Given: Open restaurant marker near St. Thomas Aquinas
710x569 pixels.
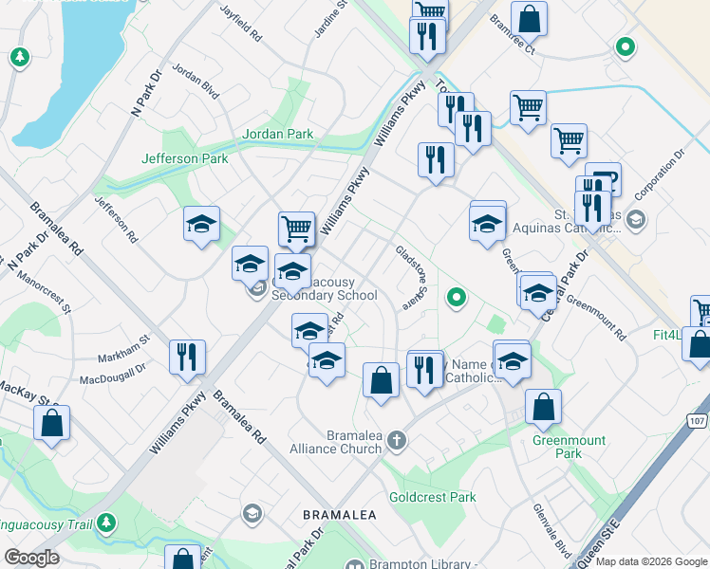Looking at the screenshot, I should [x=592, y=212].
